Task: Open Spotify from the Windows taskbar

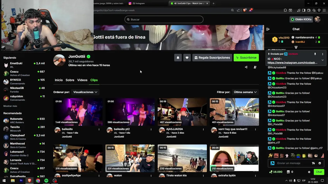Action: (x=46, y=180)
